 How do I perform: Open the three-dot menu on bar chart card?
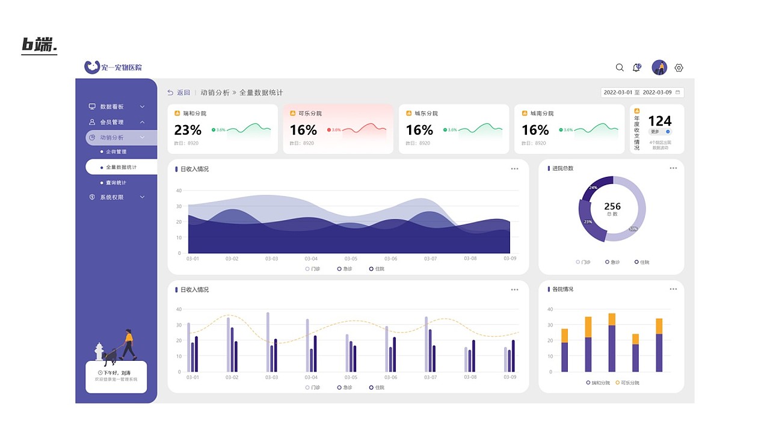click(x=514, y=290)
